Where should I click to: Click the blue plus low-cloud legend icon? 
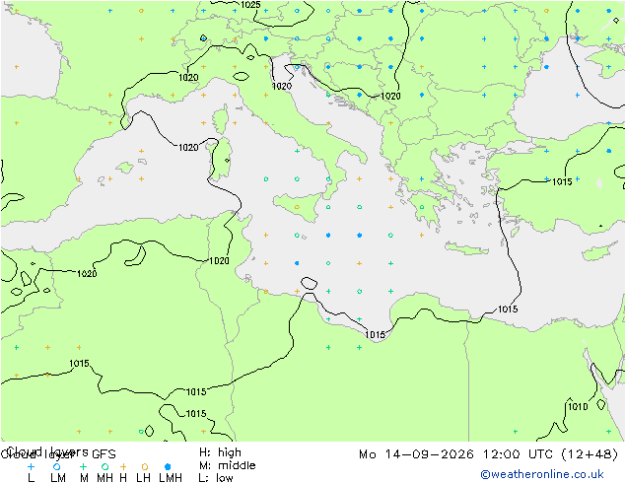pyautogui.click(x=32, y=466)
